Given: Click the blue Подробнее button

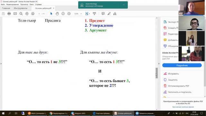Looking at the screenshot, I should click(182, 65).
